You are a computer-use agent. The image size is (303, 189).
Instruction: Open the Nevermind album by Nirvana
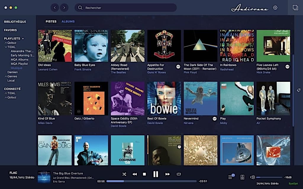[x=200, y=98]
